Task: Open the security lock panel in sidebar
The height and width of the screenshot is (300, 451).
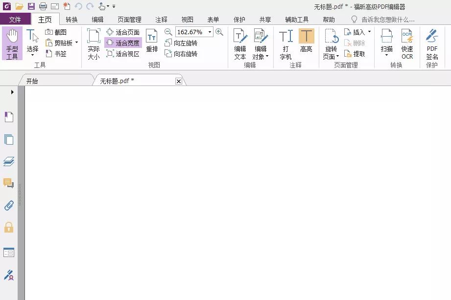Action: tap(9, 227)
